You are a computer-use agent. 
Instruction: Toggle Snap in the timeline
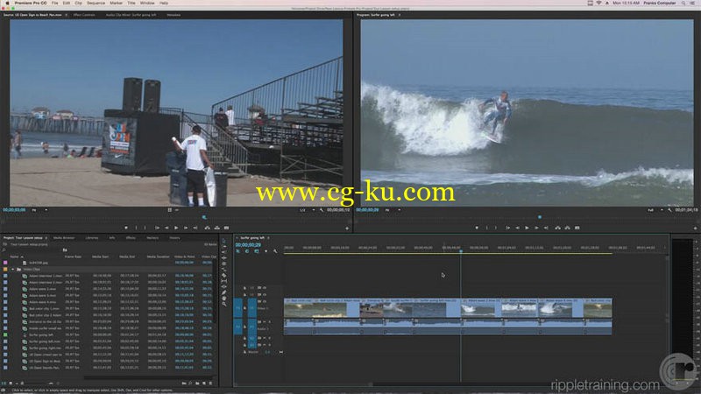[x=247, y=251]
